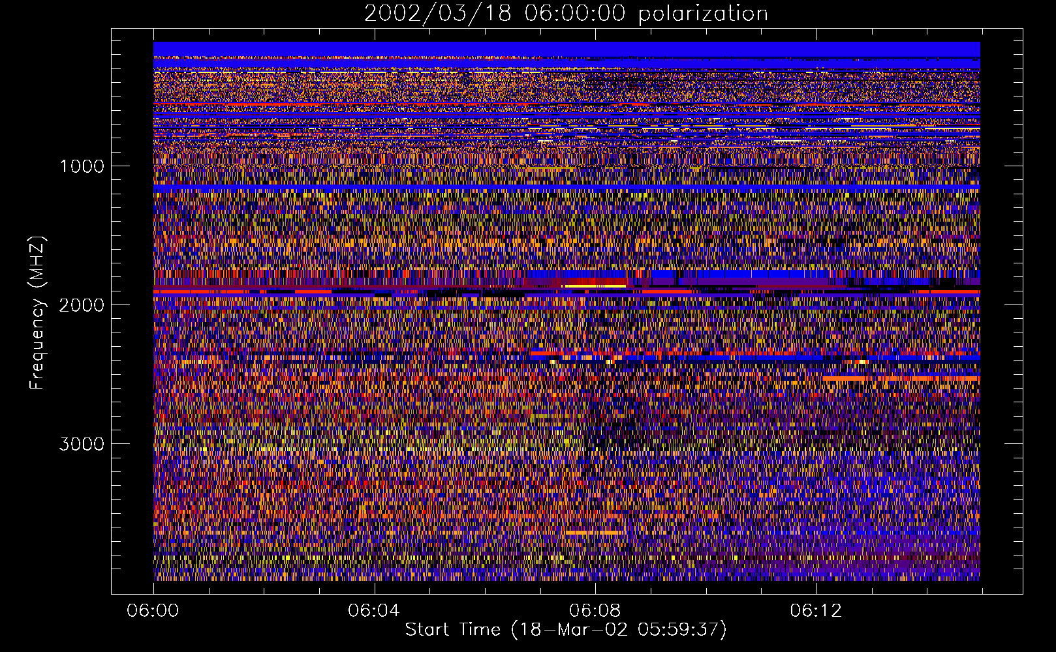Image resolution: width=1056 pixels, height=652 pixels.
Task: Click the 3000 frequency tick label
Action: pyautogui.click(x=82, y=444)
